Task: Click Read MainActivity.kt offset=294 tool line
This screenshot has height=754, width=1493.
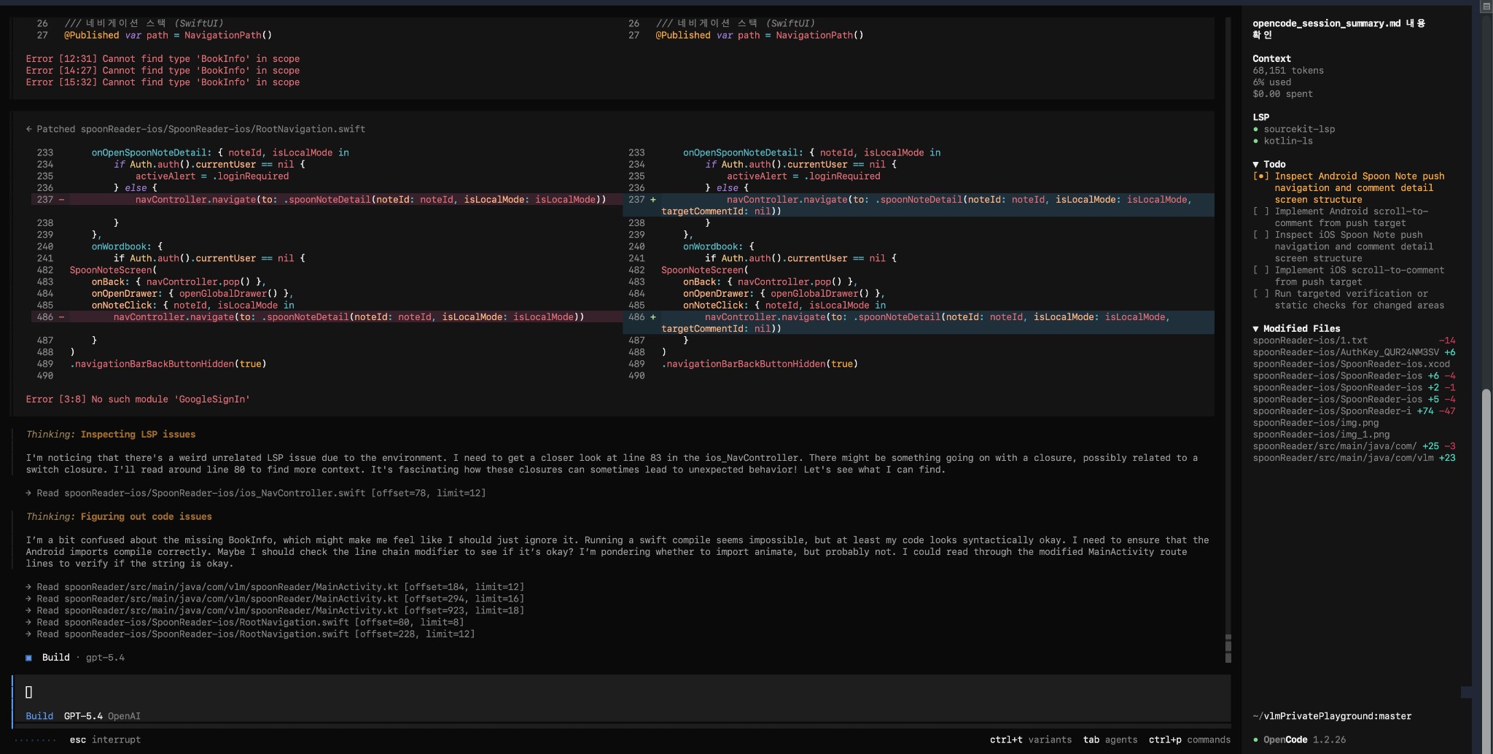Action: [275, 599]
